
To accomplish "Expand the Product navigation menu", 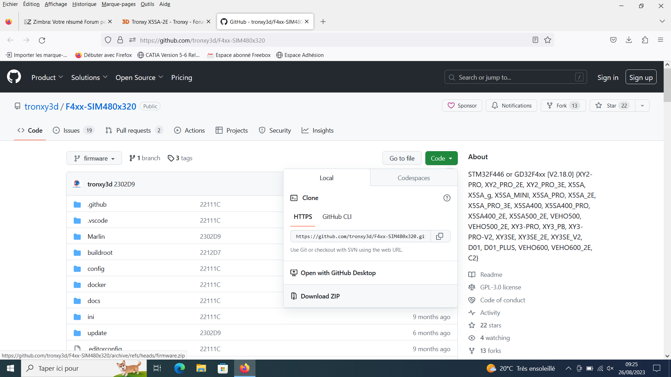I will pos(47,77).
